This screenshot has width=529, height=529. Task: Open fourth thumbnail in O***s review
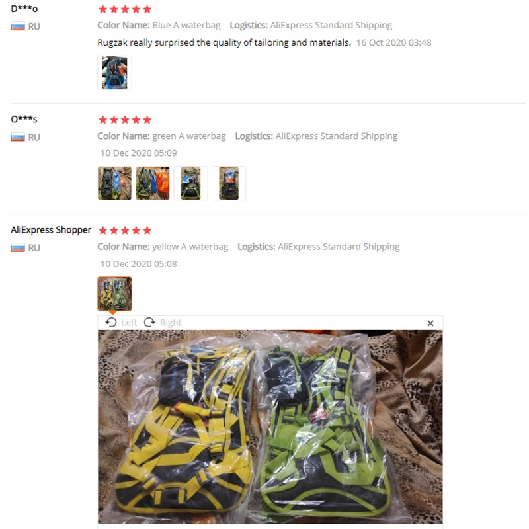click(x=229, y=183)
